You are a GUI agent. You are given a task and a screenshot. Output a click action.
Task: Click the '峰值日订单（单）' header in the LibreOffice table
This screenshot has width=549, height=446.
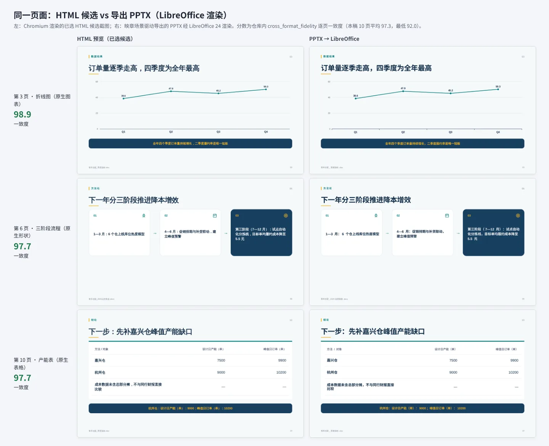click(506, 349)
